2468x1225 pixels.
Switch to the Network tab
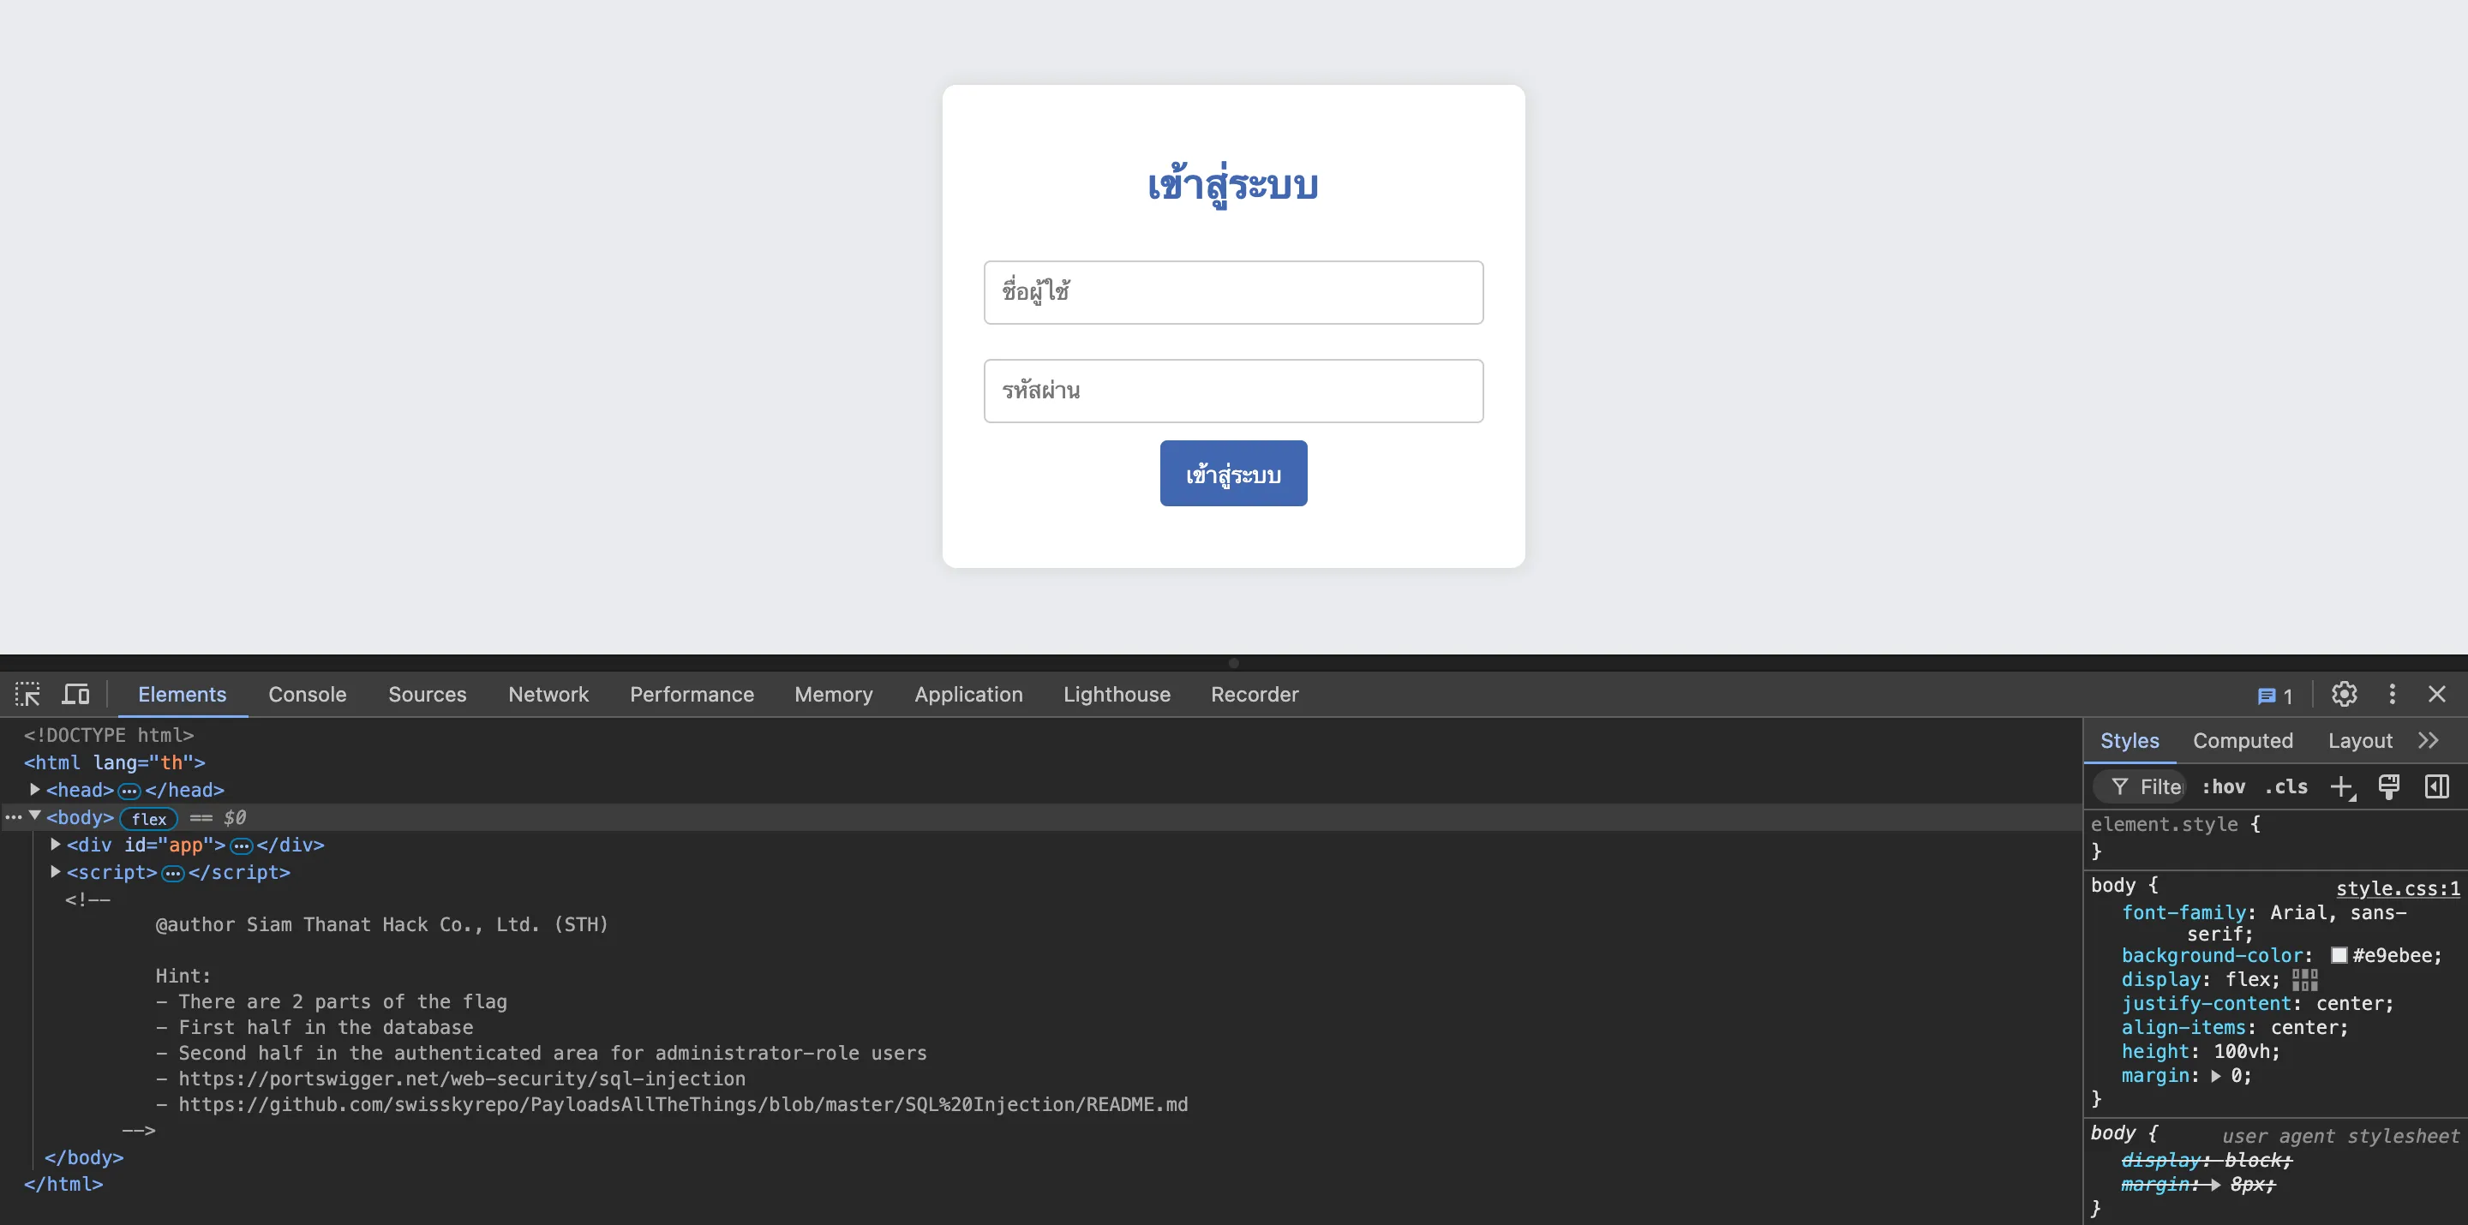click(548, 695)
